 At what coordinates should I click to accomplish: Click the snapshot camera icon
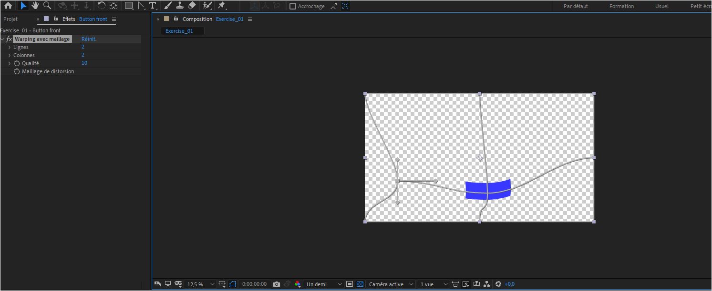277,284
